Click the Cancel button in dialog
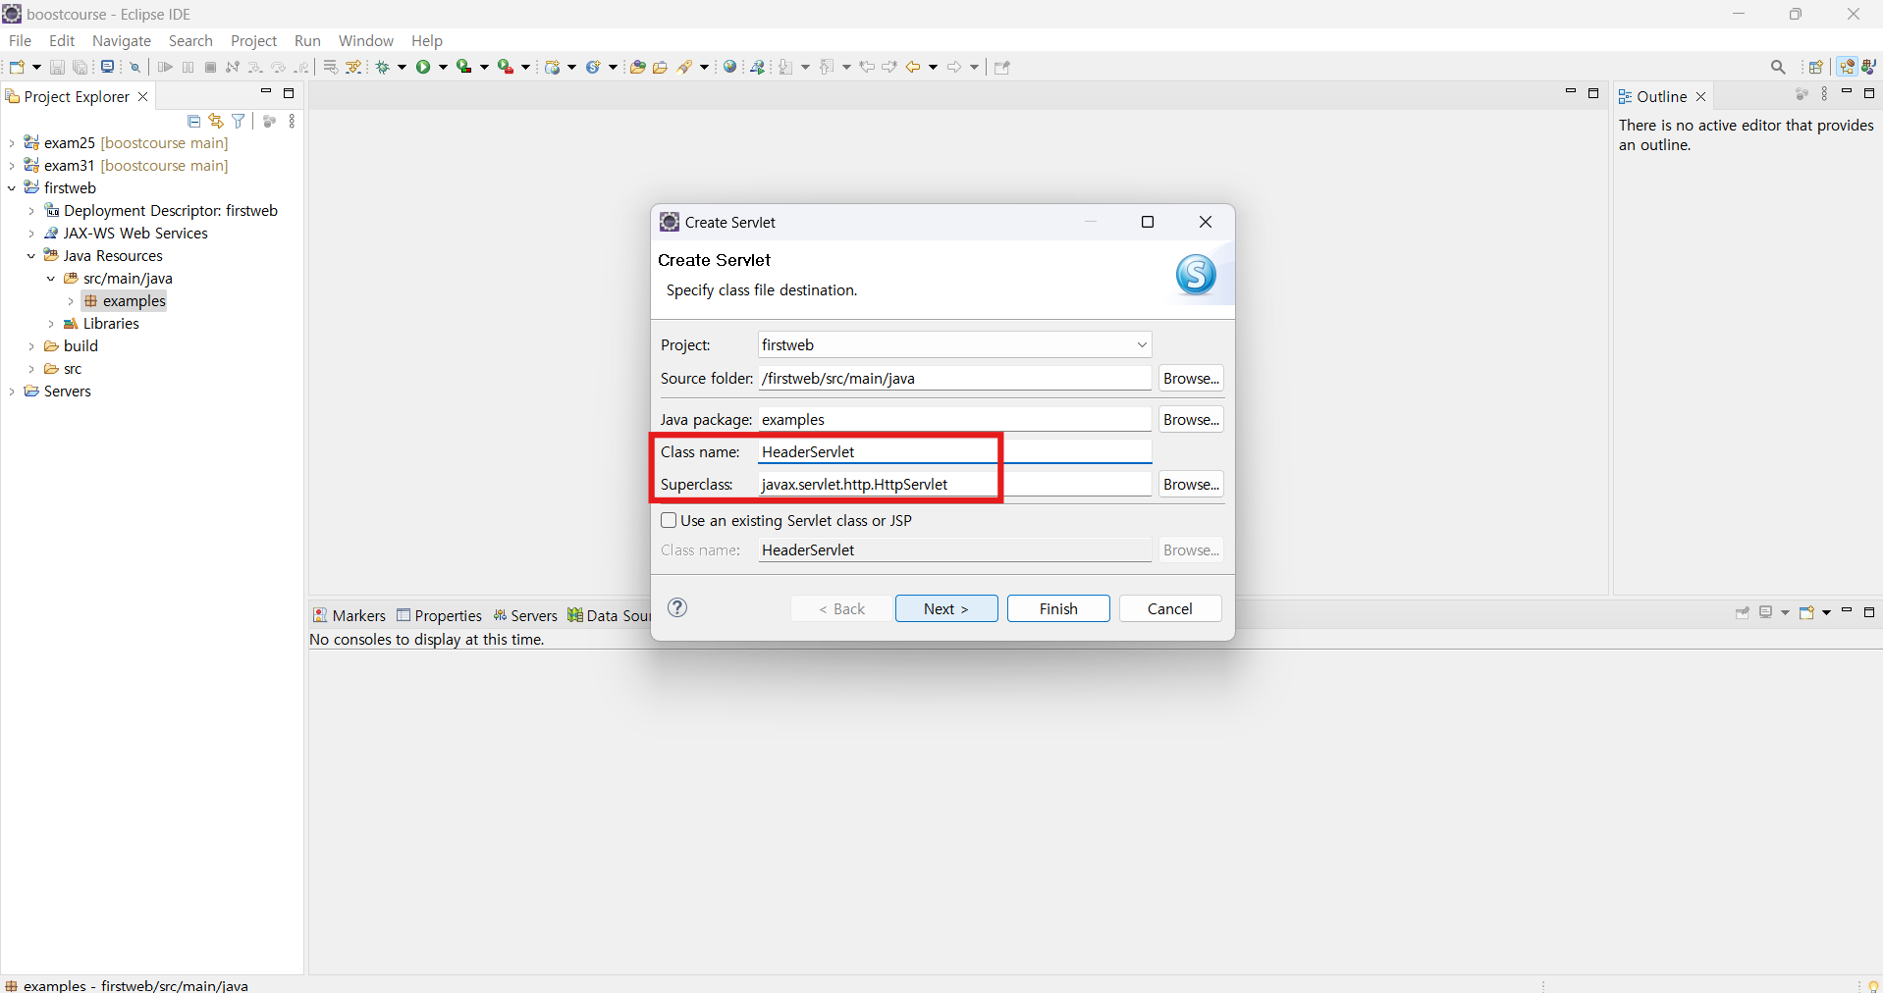 coord(1170,608)
